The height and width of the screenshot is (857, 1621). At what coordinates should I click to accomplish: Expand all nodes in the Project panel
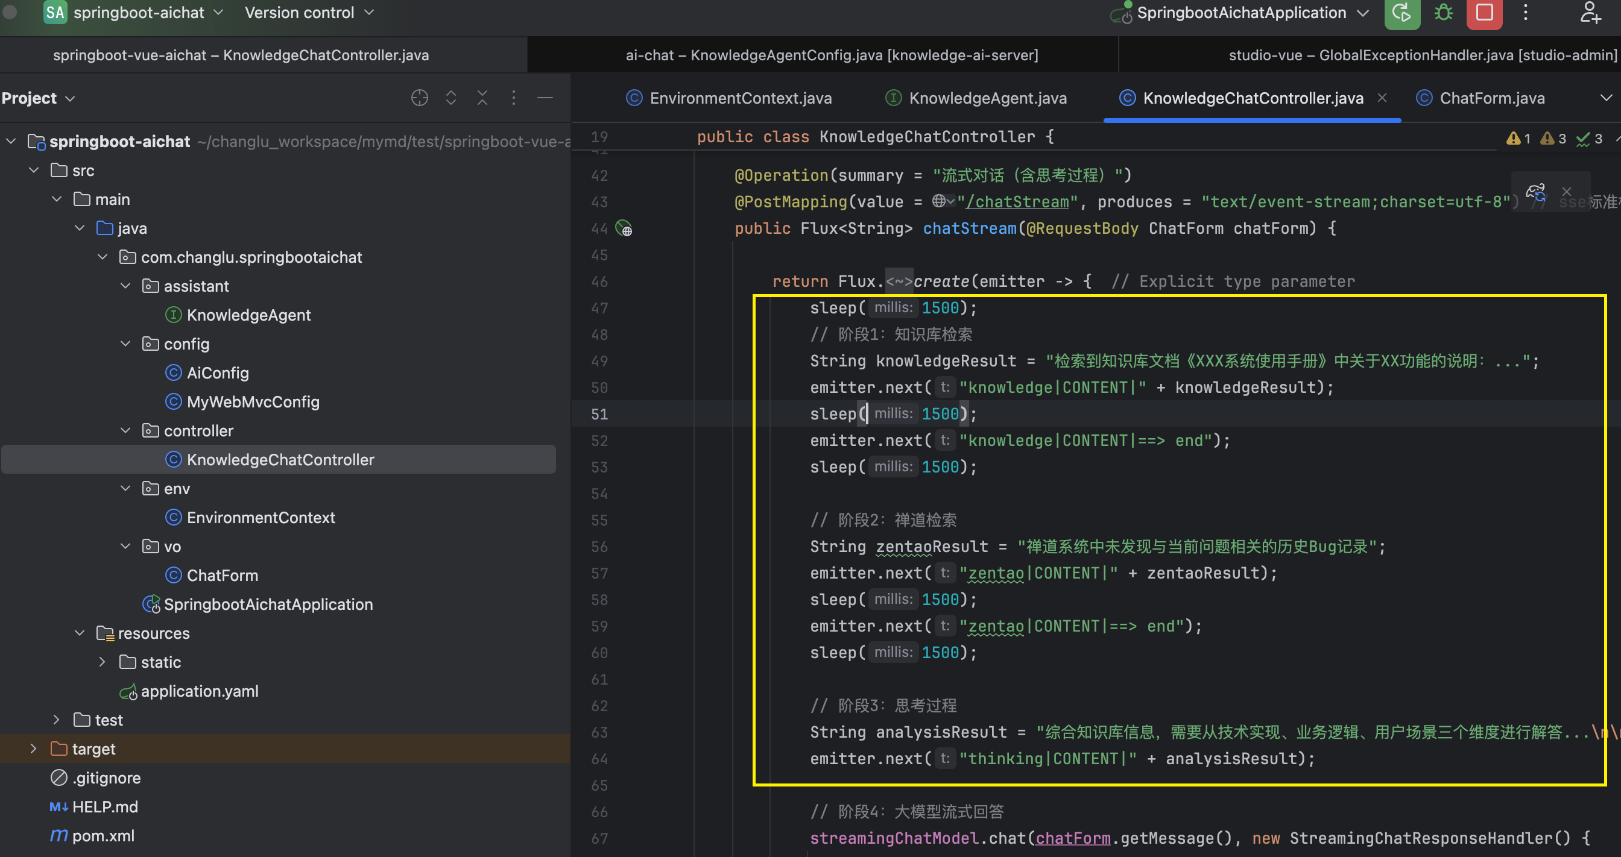coord(450,98)
